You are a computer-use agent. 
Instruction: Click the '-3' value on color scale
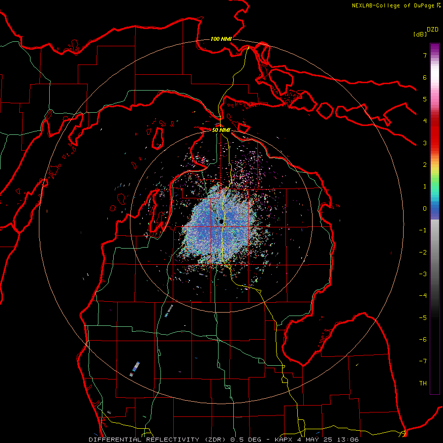pos(423,274)
